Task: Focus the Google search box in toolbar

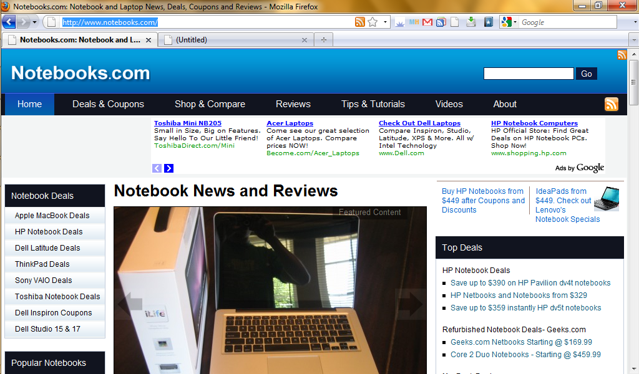Action: click(568, 22)
